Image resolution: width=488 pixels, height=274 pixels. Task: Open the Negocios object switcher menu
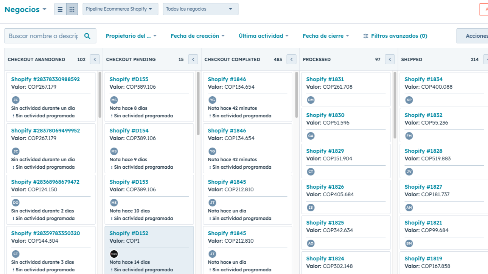25,9
